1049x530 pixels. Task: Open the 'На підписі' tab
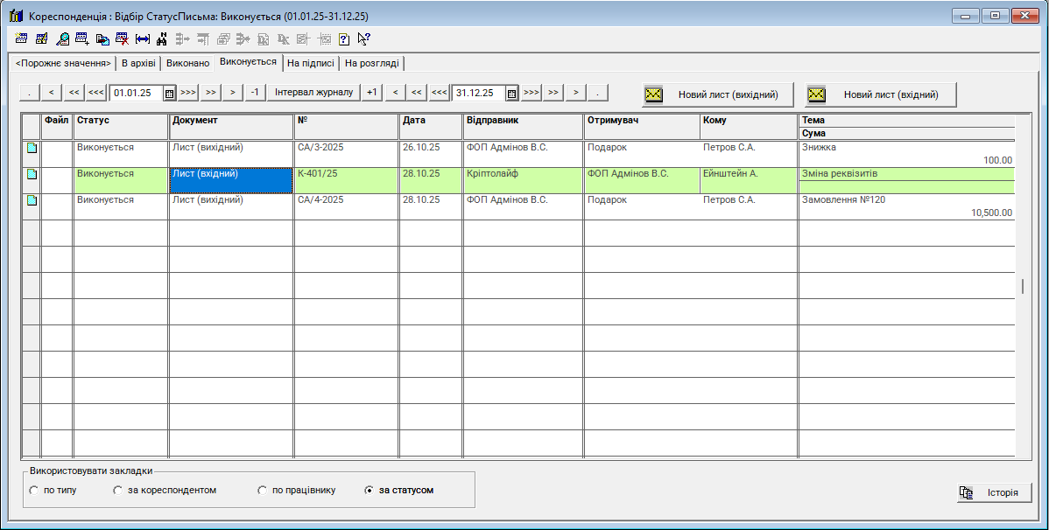point(310,63)
